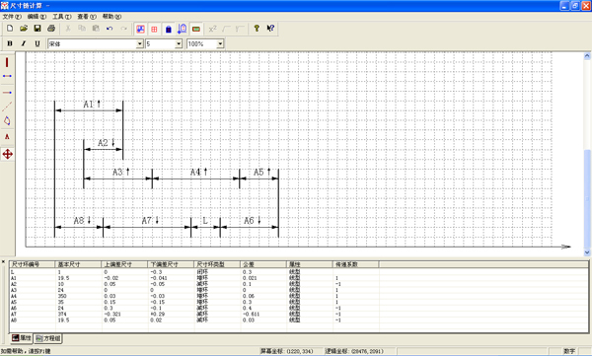Open help with yellow question mark icon
This screenshot has width=592, height=356.
coord(257,29)
